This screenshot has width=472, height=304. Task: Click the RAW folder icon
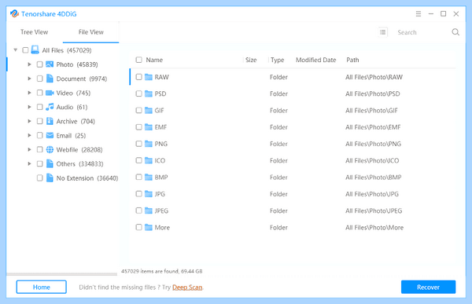click(149, 77)
